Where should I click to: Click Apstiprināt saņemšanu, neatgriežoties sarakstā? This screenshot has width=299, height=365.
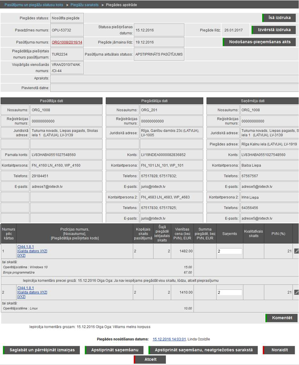point(203,350)
